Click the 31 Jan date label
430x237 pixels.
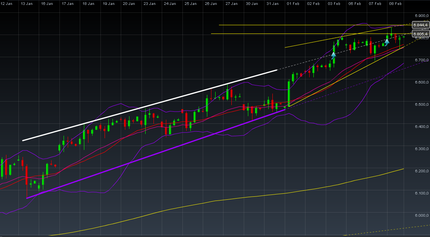pyautogui.click(x=272, y=3)
